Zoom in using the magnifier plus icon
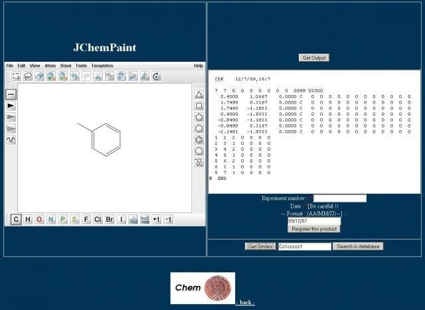This screenshot has width=425, height=310. coord(51,76)
